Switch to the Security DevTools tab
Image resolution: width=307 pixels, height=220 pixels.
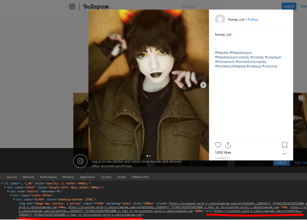106,177
